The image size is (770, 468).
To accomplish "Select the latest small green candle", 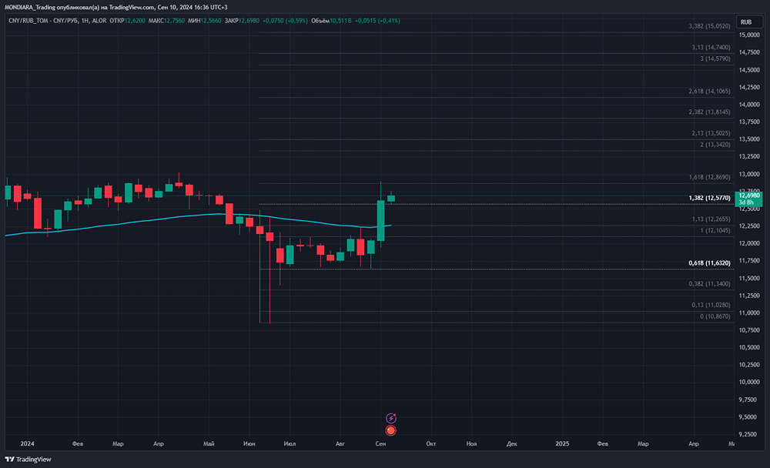I will point(391,198).
